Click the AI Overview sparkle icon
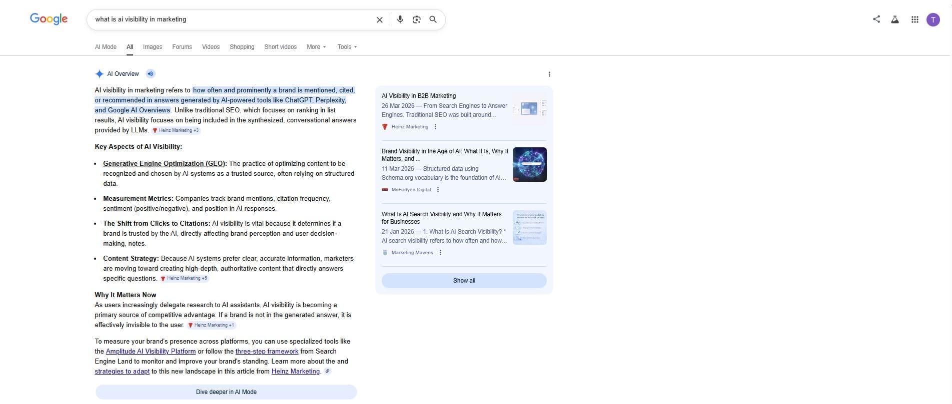Screen dimensions: 952x404 coord(99,74)
